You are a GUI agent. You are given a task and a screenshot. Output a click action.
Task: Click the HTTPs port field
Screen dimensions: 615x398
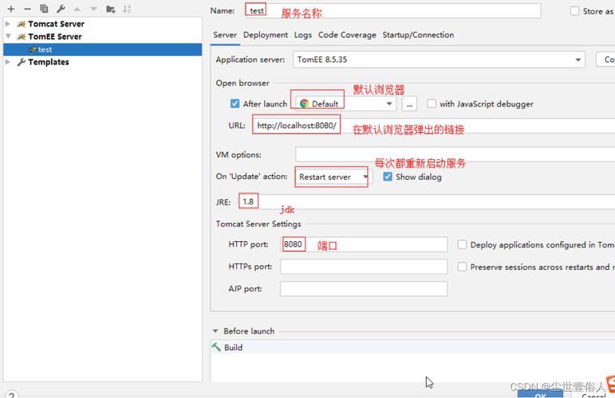pyautogui.click(x=364, y=267)
